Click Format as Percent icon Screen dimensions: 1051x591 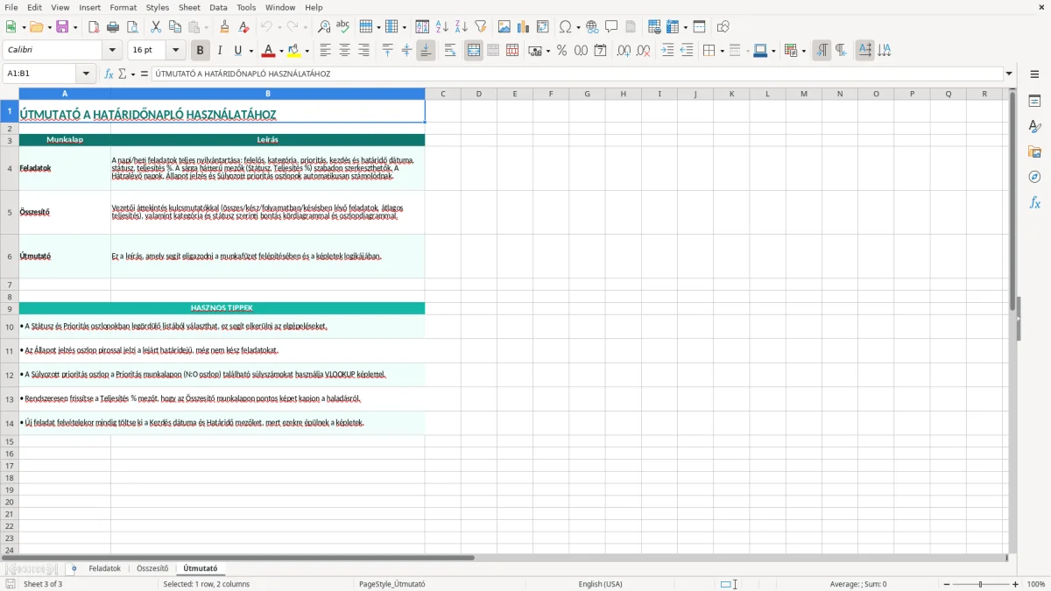[x=561, y=51]
